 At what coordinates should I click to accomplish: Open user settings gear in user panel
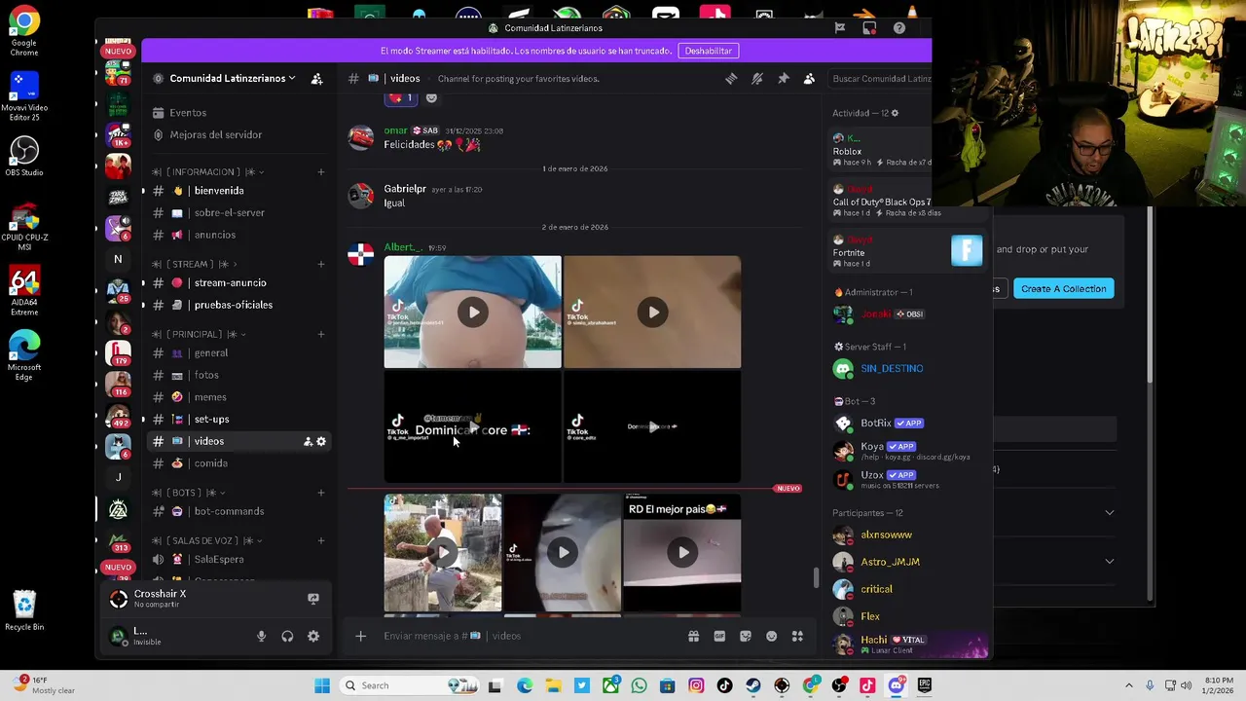point(313,636)
